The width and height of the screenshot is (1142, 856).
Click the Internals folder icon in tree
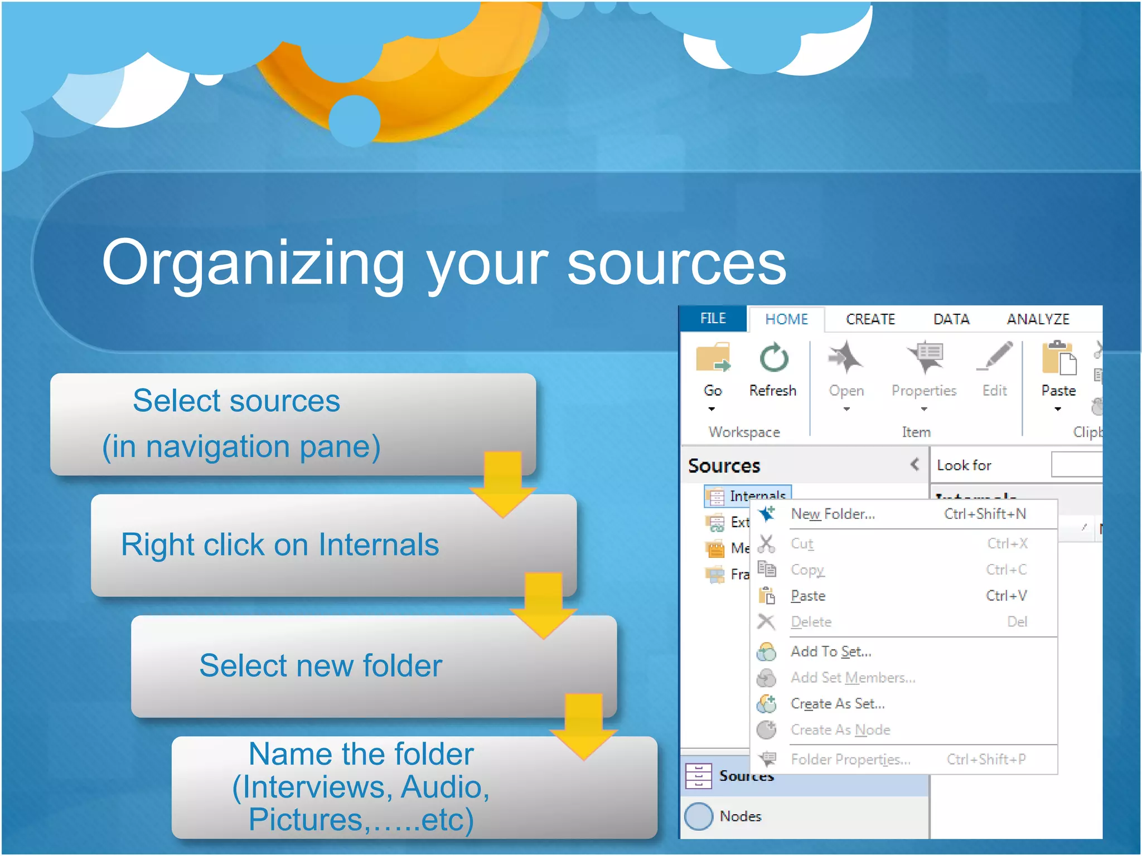pyautogui.click(x=716, y=495)
